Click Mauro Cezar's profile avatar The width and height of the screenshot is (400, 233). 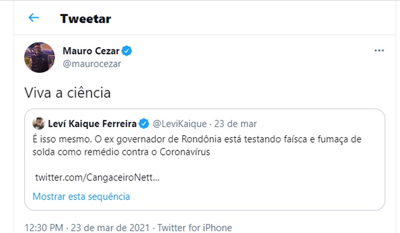40,57
